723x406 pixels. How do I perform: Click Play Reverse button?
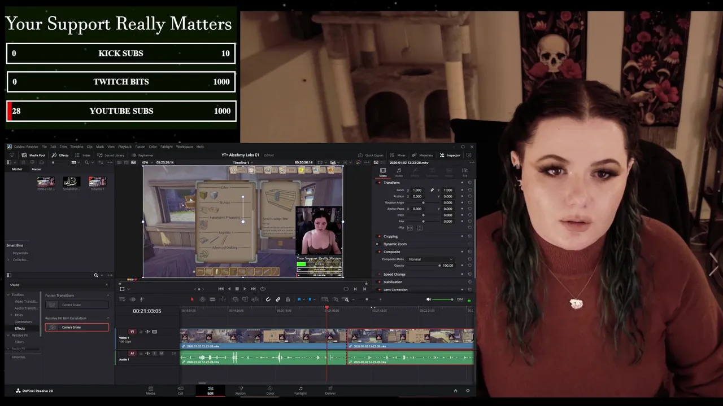[x=229, y=289]
